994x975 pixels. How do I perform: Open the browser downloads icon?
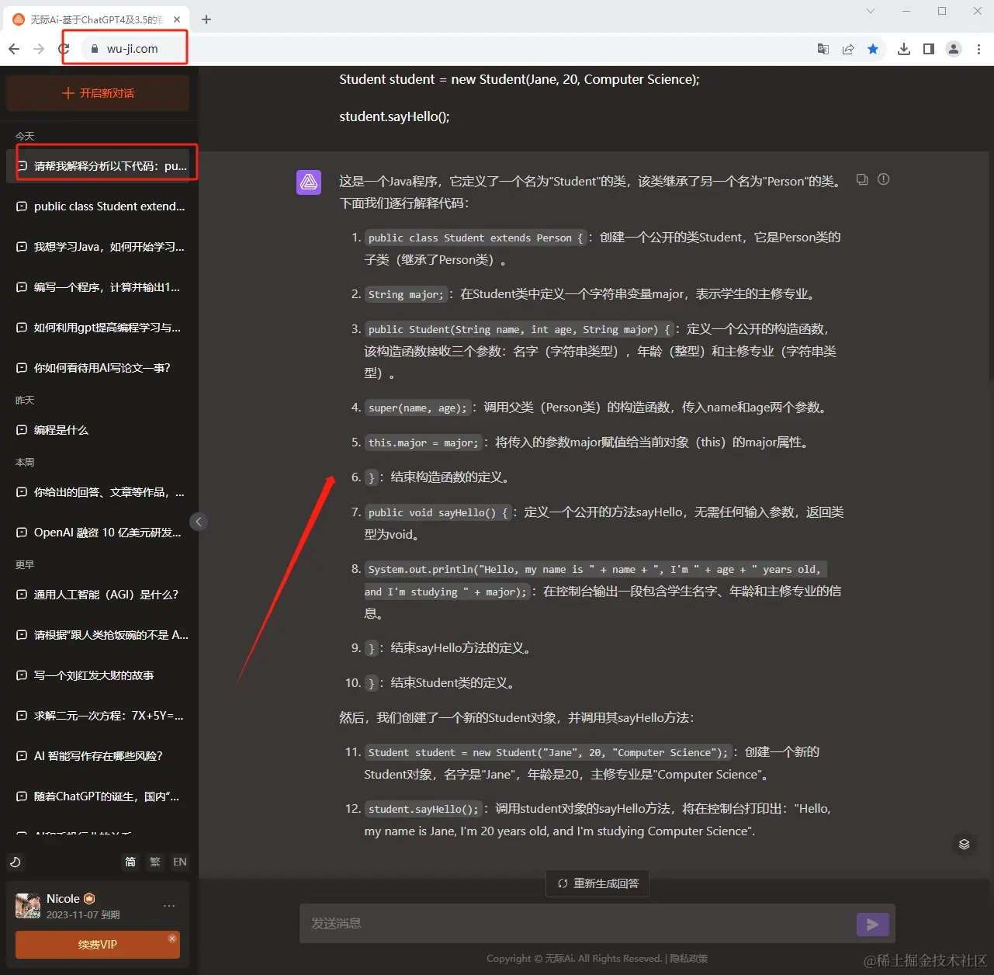pyautogui.click(x=903, y=48)
